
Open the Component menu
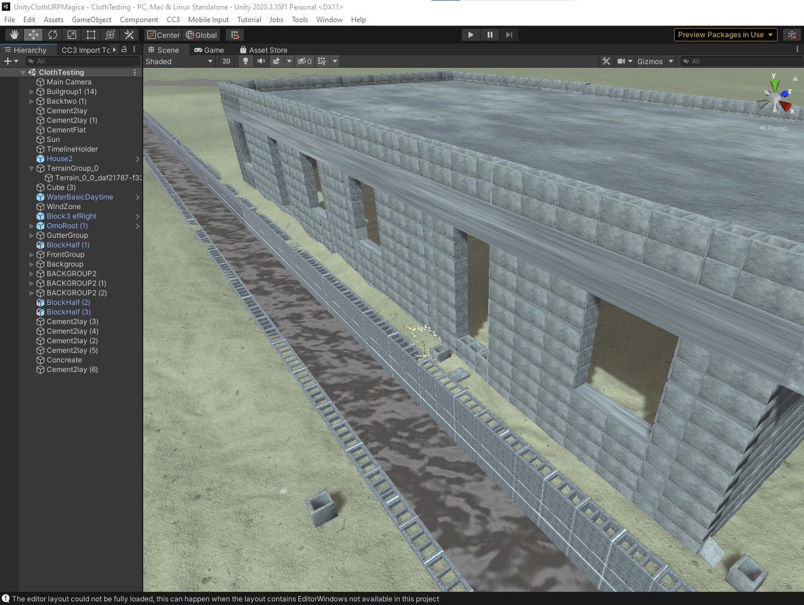[139, 19]
